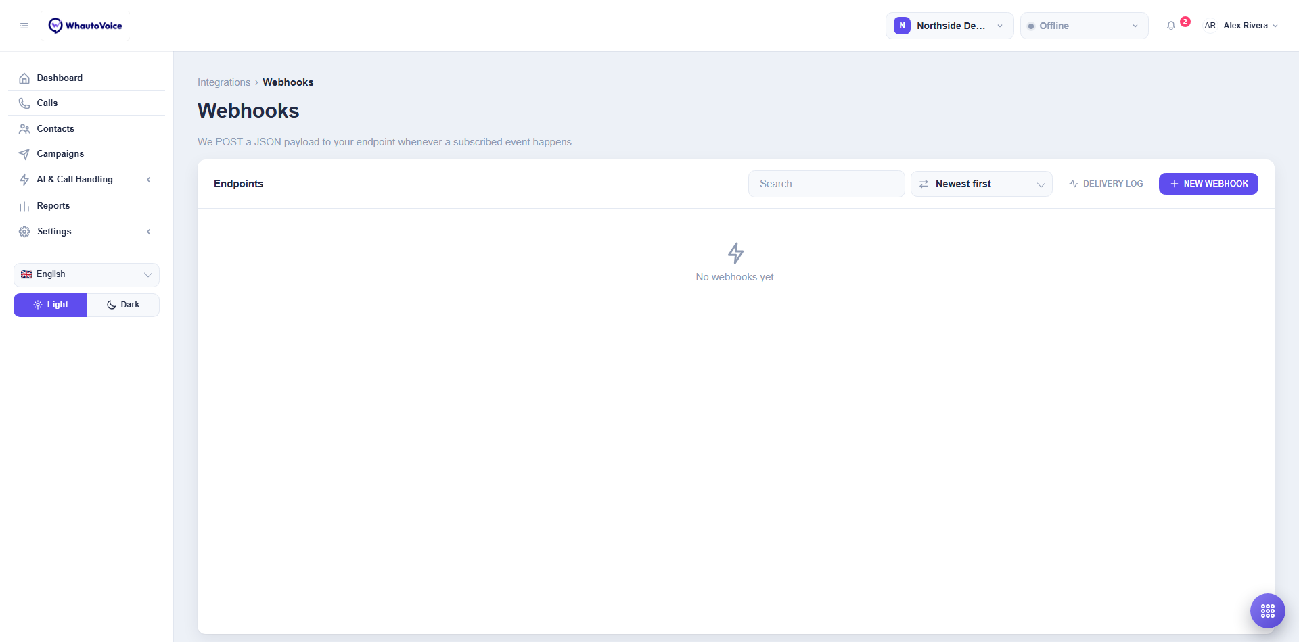Open the Delivery Log
This screenshot has height=642, width=1299.
(x=1106, y=184)
